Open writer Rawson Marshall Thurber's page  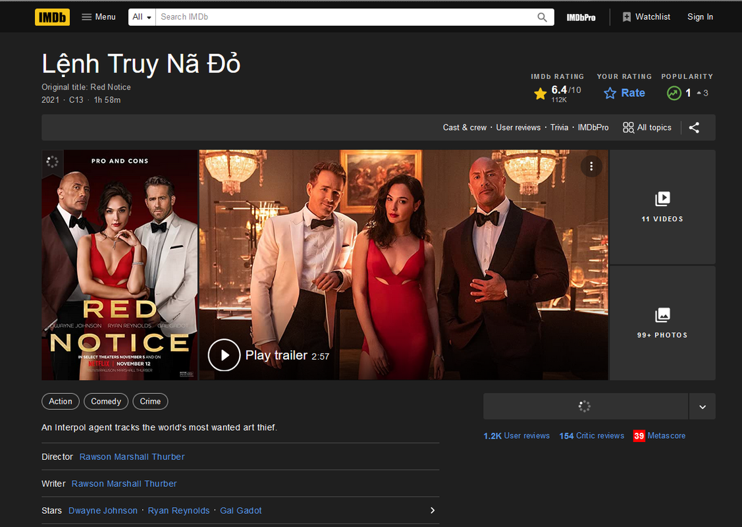click(x=124, y=484)
